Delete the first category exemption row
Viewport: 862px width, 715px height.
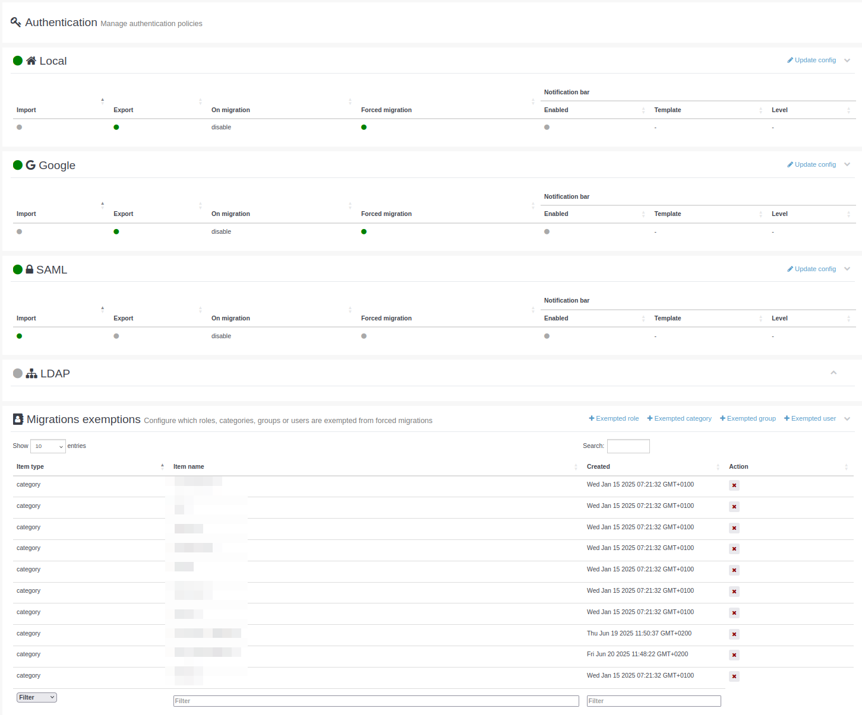(734, 485)
